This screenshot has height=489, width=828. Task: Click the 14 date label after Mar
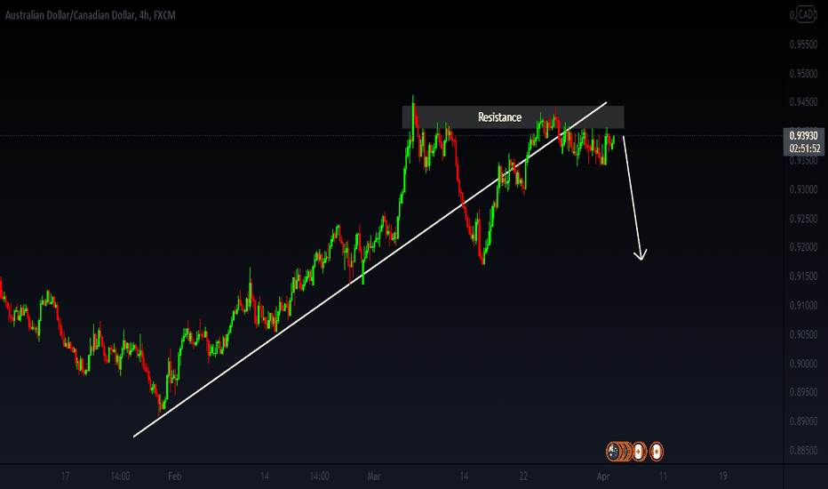point(464,477)
